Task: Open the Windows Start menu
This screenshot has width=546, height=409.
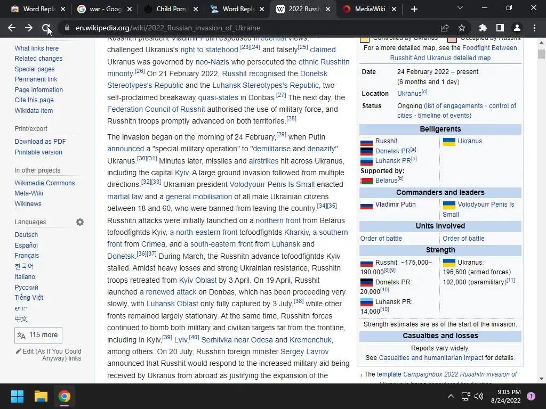Action: tap(17, 396)
